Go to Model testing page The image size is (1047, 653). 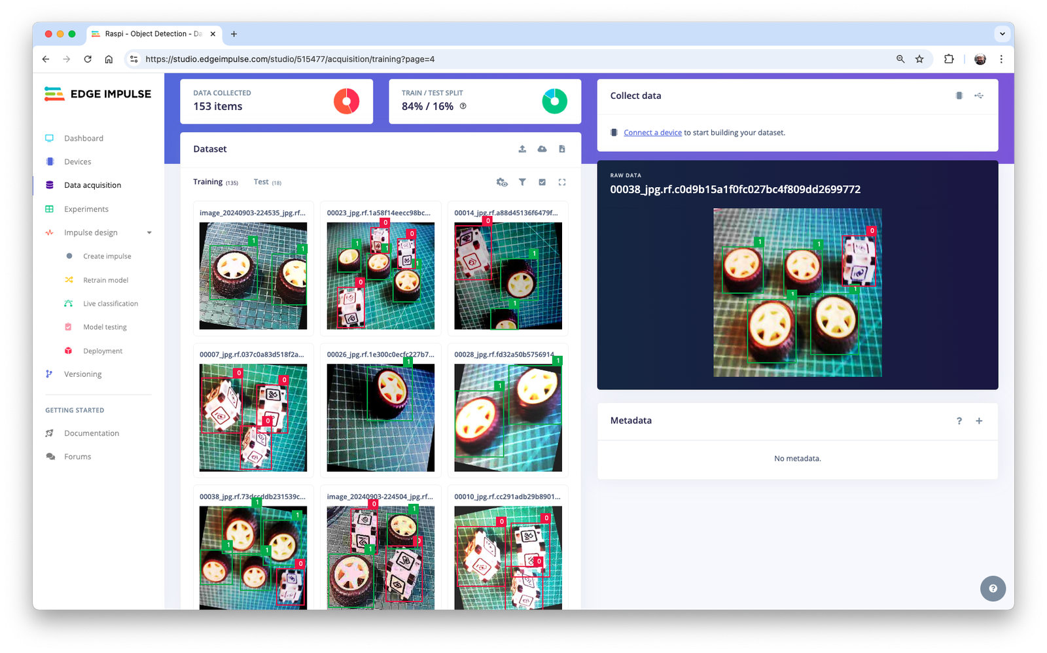coord(105,327)
